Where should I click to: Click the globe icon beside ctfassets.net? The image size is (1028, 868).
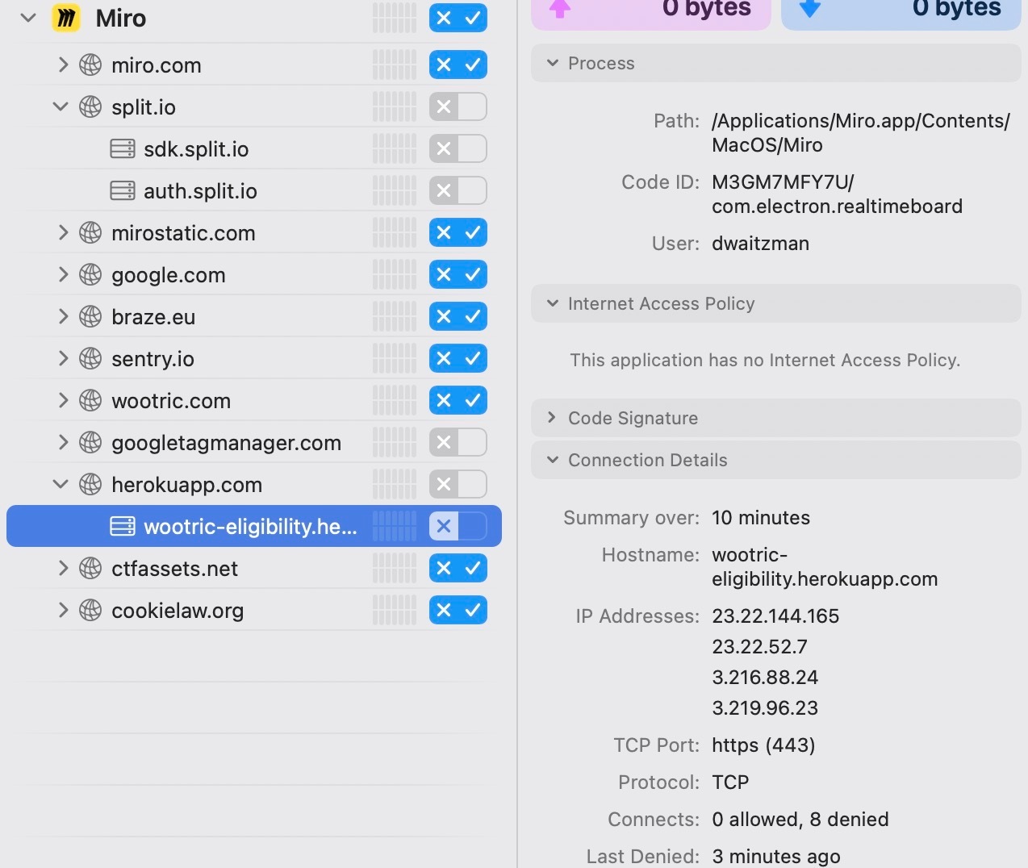90,568
